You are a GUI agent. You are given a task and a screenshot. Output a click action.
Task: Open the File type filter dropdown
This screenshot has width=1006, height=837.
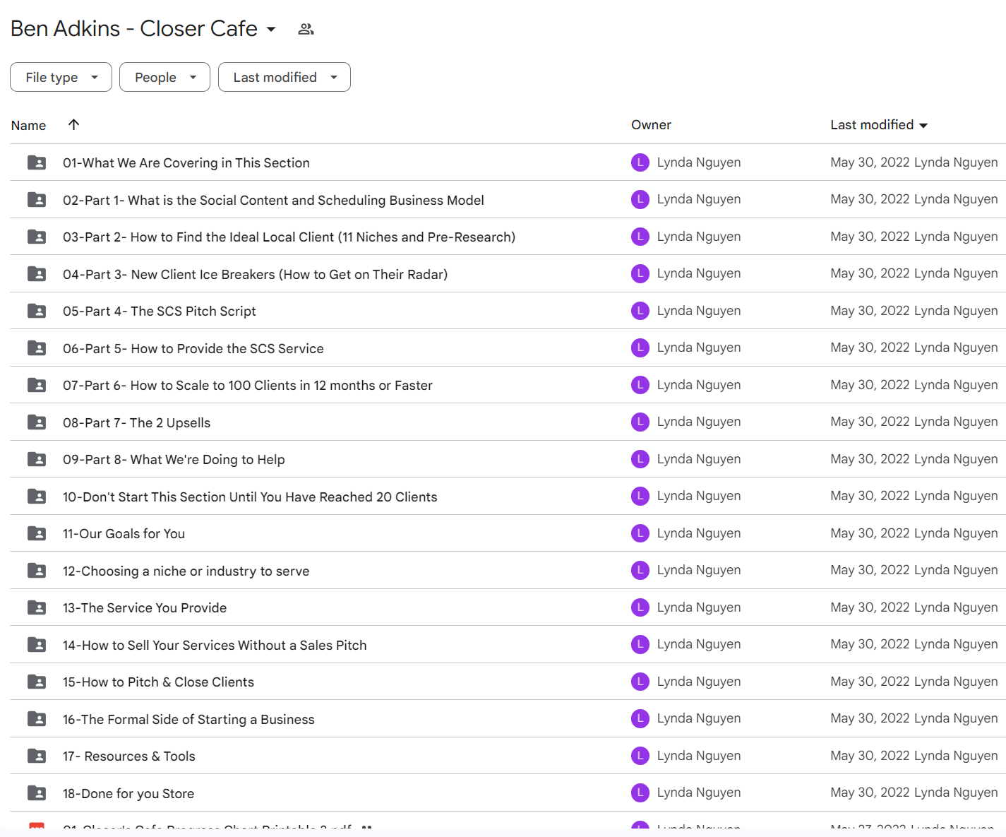pyautogui.click(x=61, y=77)
